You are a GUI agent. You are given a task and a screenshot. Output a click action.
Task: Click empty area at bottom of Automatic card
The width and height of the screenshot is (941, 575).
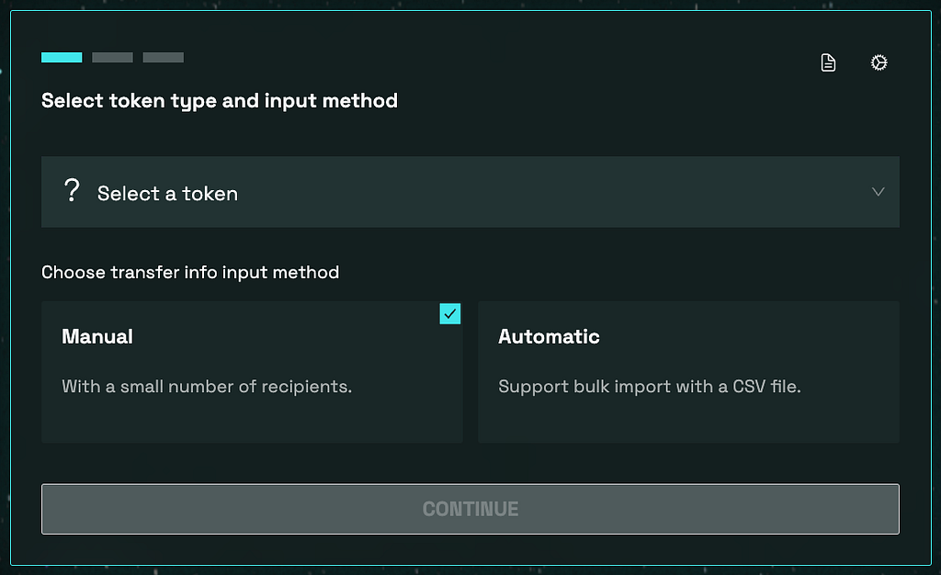coord(688,423)
